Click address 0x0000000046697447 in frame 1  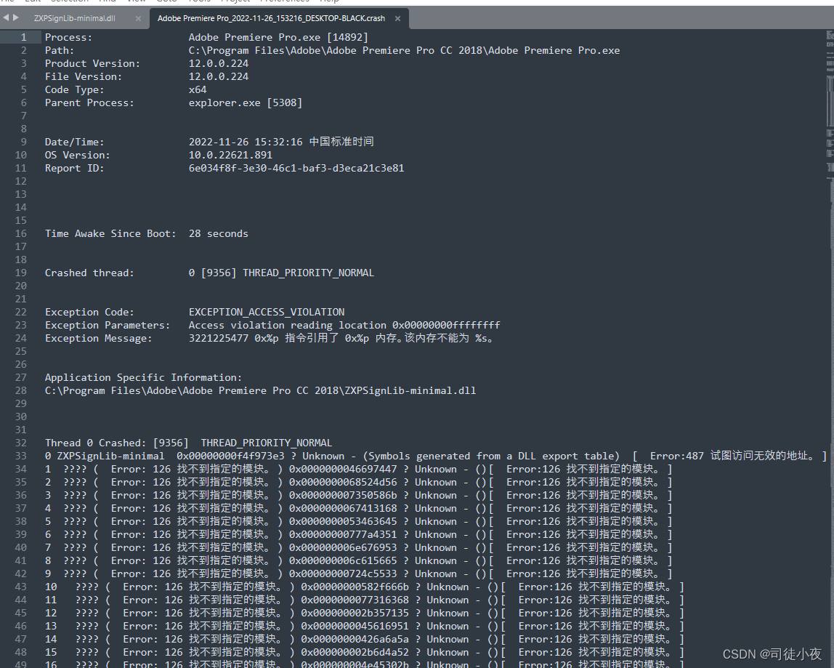click(343, 469)
